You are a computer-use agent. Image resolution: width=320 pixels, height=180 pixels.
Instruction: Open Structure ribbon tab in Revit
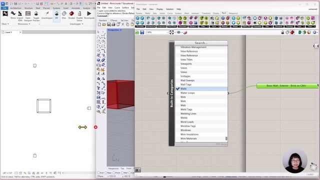pyautogui.click(x=28, y=8)
